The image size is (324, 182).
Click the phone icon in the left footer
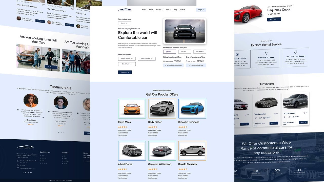pyautogui.click(x=18, y=165)
